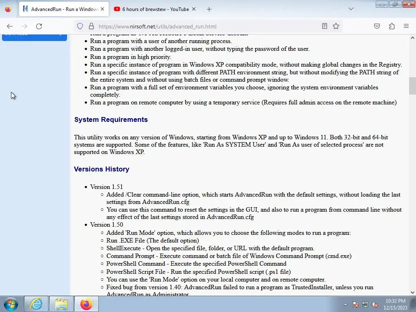This screenshot has height=312, width=416.
Task: Open Action Center flag icon
Action: coord(355,305)
